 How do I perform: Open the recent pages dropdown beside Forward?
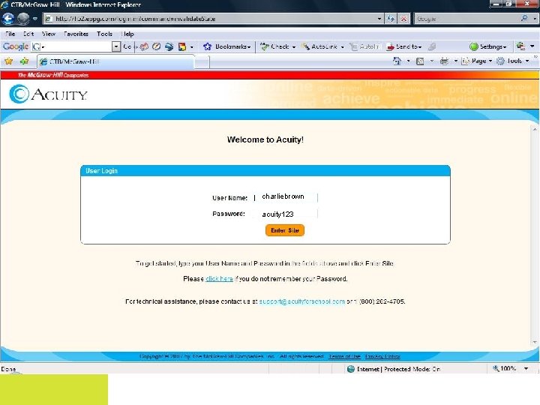[34, 19]
